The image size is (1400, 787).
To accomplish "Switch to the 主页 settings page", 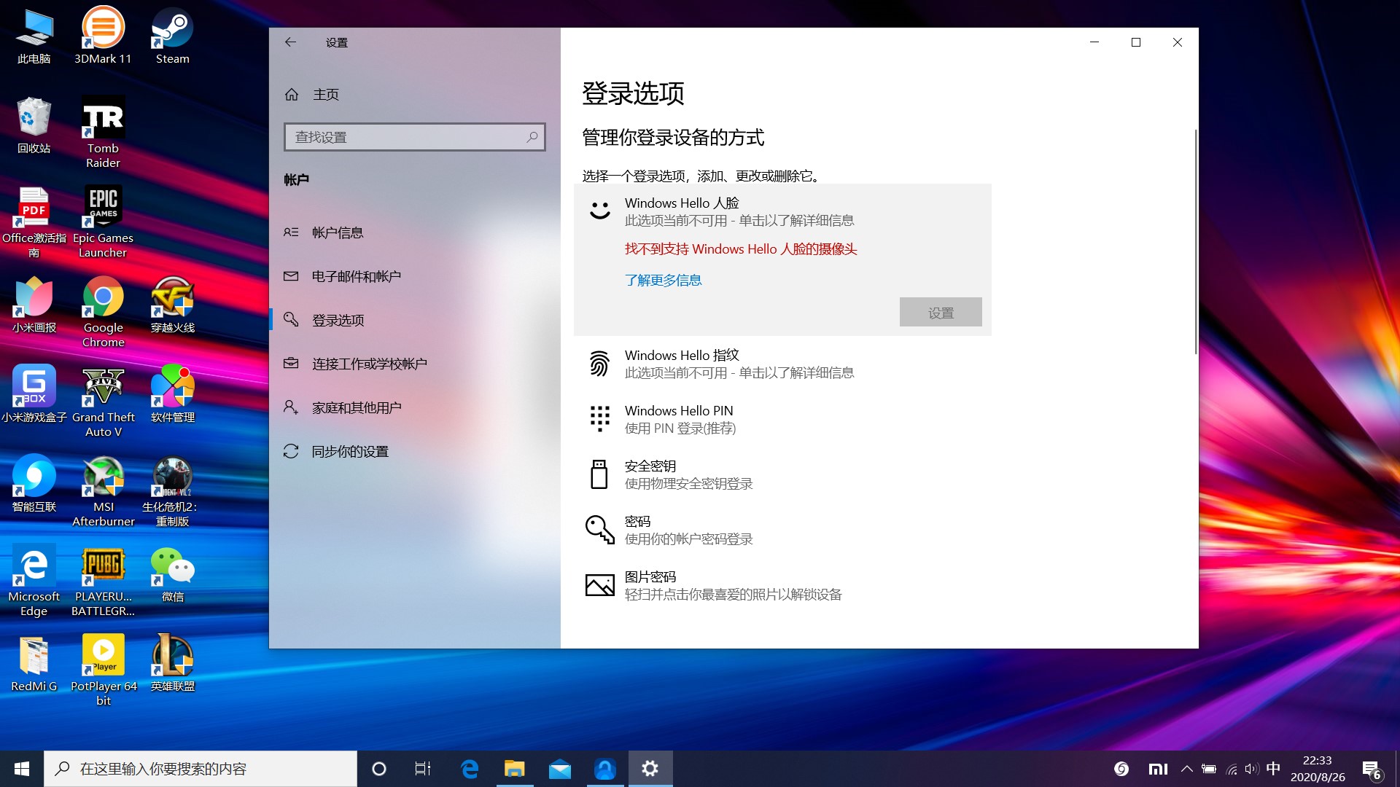I will pos(326,94).
